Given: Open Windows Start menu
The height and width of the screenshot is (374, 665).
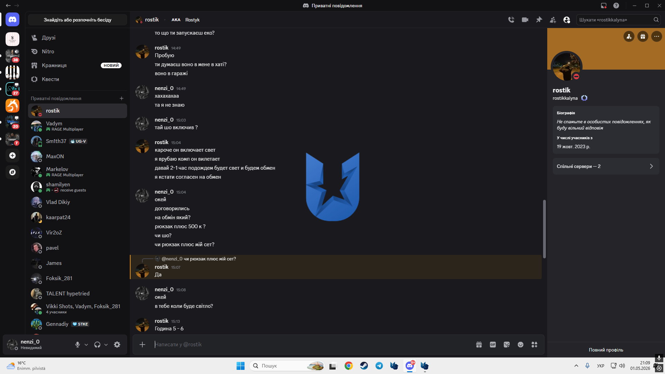Looking at the screenshot, I should [x=240, y=366].
